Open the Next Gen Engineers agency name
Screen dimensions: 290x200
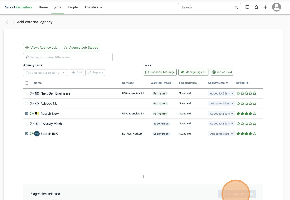(x=55, y=93)
